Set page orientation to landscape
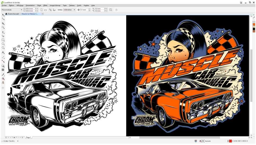Image resolution: width=256 pixels, height=145 pixels. point(46,10)
